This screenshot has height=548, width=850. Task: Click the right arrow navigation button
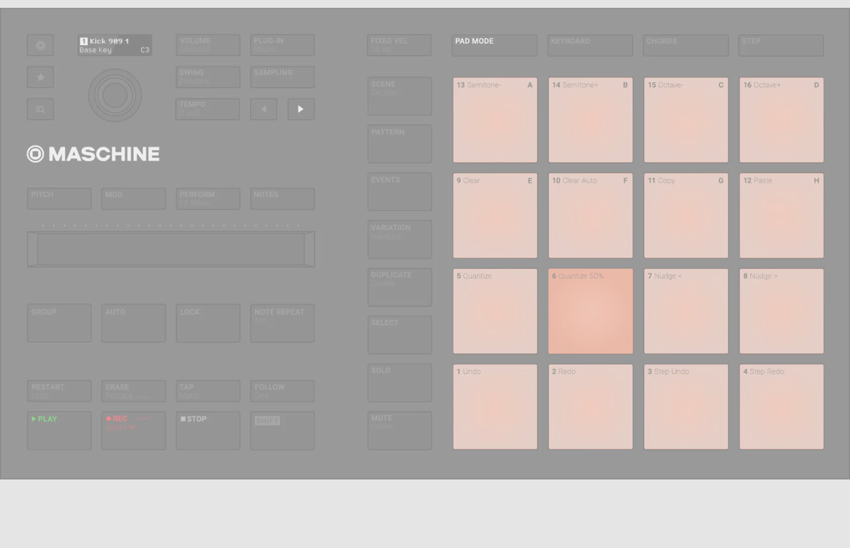[301, 109]
